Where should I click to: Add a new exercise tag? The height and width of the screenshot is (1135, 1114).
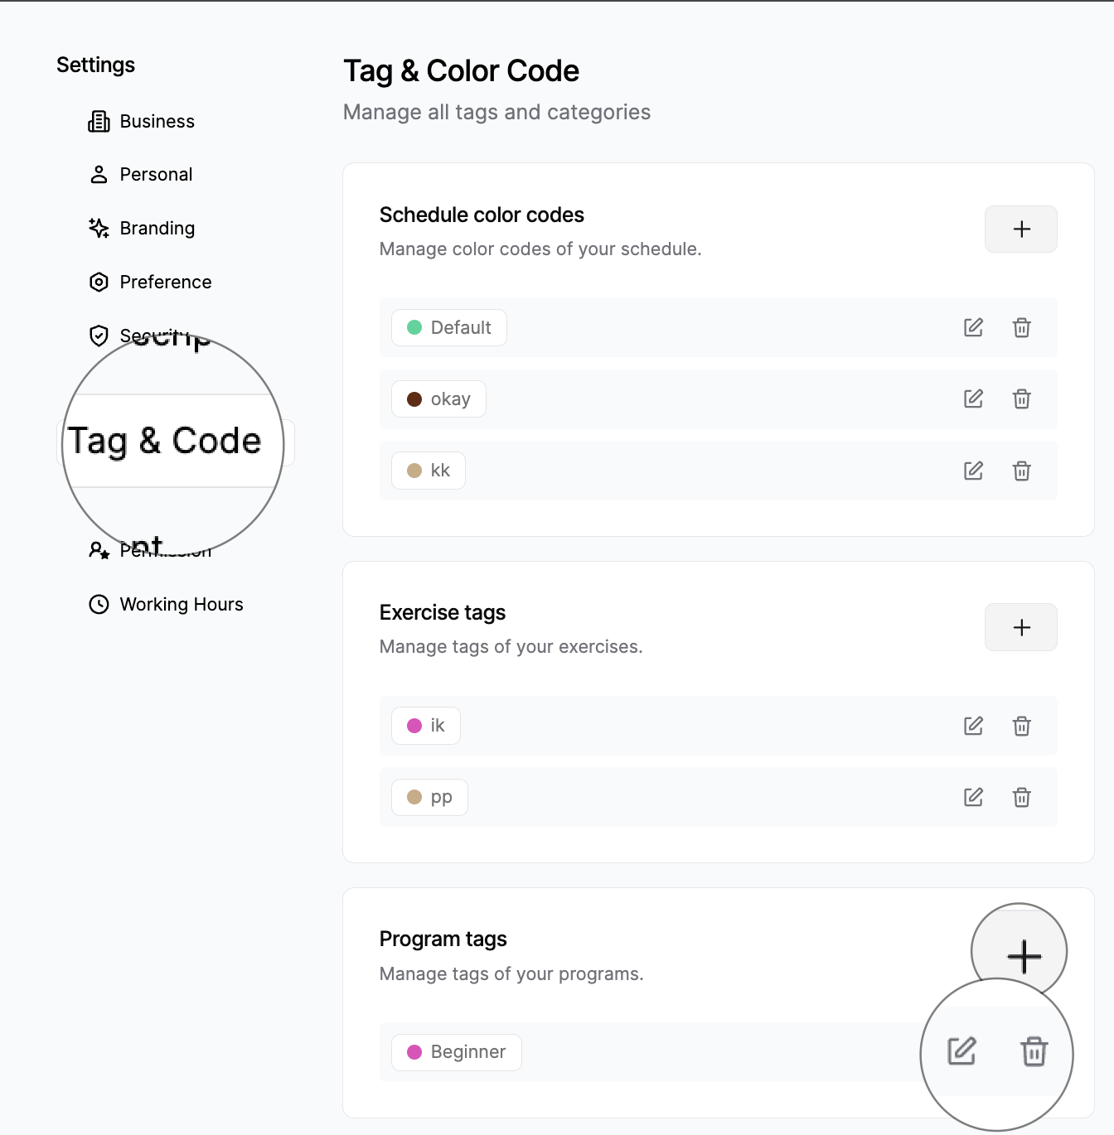coord(1021,627)
